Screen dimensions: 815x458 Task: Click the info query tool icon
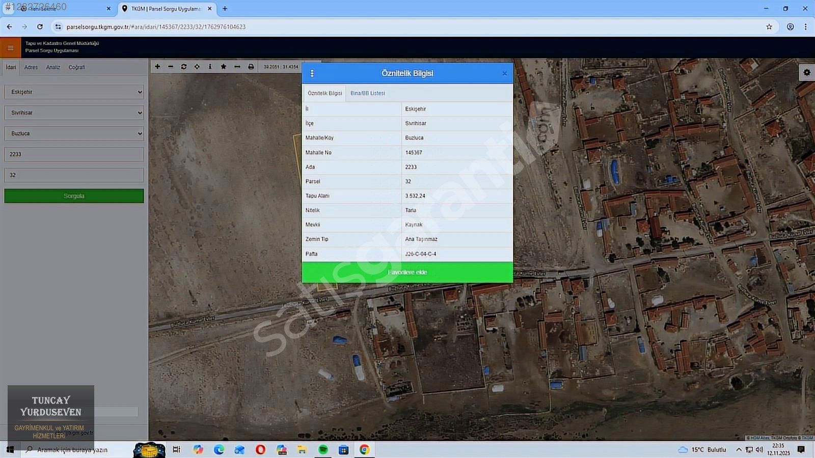[210, 67]
